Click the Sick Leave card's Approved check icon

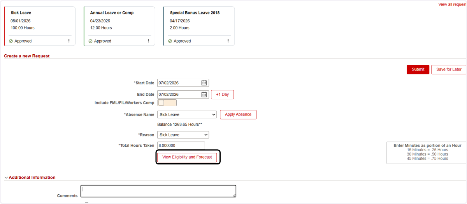[x=11, y=41]
